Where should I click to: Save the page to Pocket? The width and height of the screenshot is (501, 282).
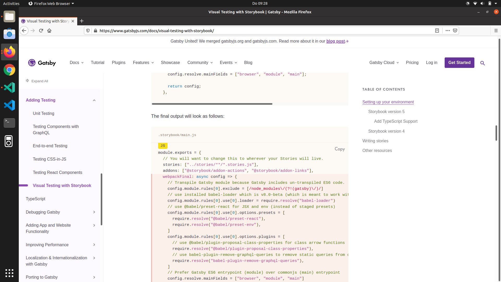[455, 31]
